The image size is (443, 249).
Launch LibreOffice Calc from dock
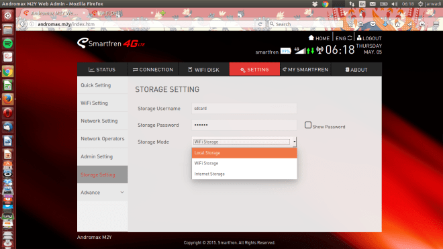click(x=7, y=85)
